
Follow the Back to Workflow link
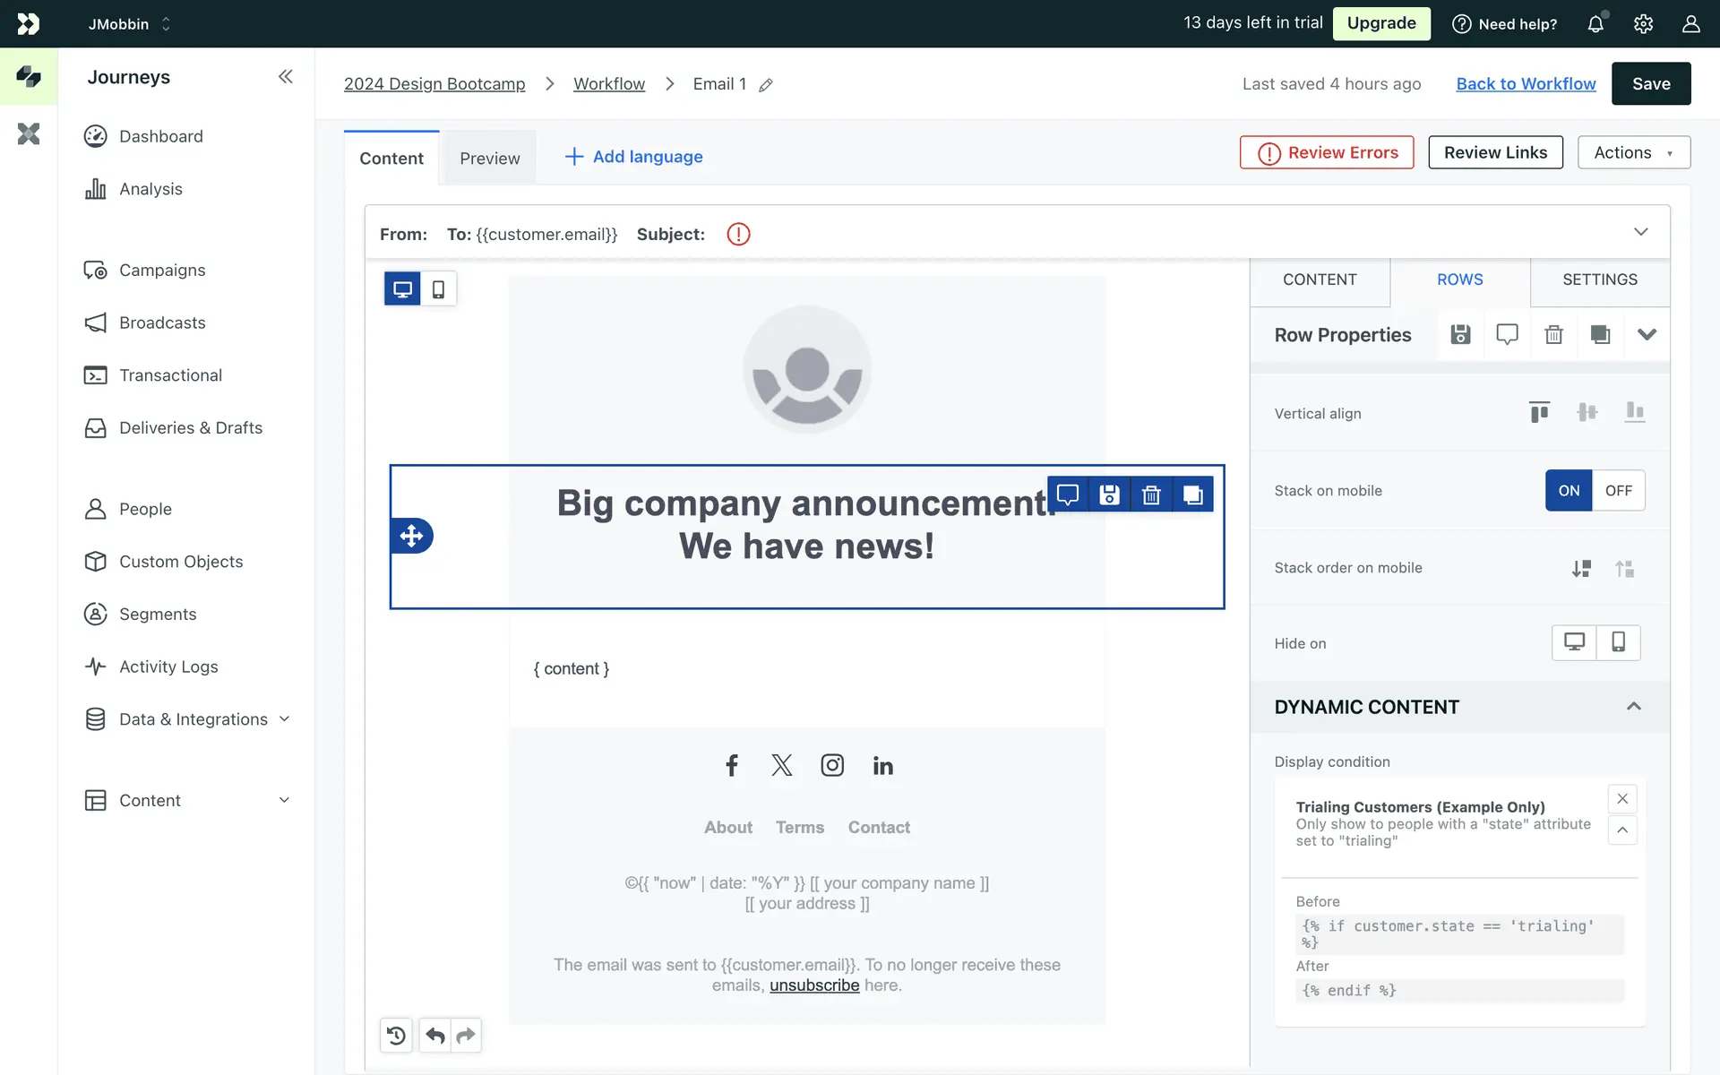click(x=1526, y=83)
